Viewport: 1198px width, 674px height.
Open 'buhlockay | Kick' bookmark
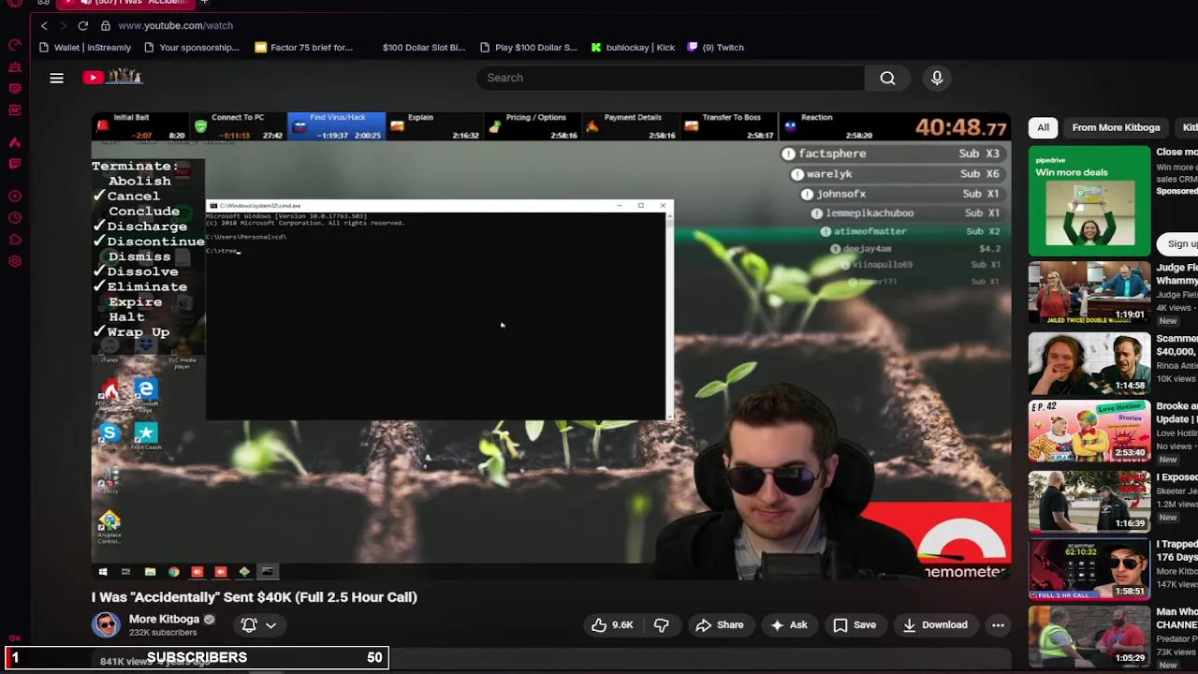click(633, 47)
